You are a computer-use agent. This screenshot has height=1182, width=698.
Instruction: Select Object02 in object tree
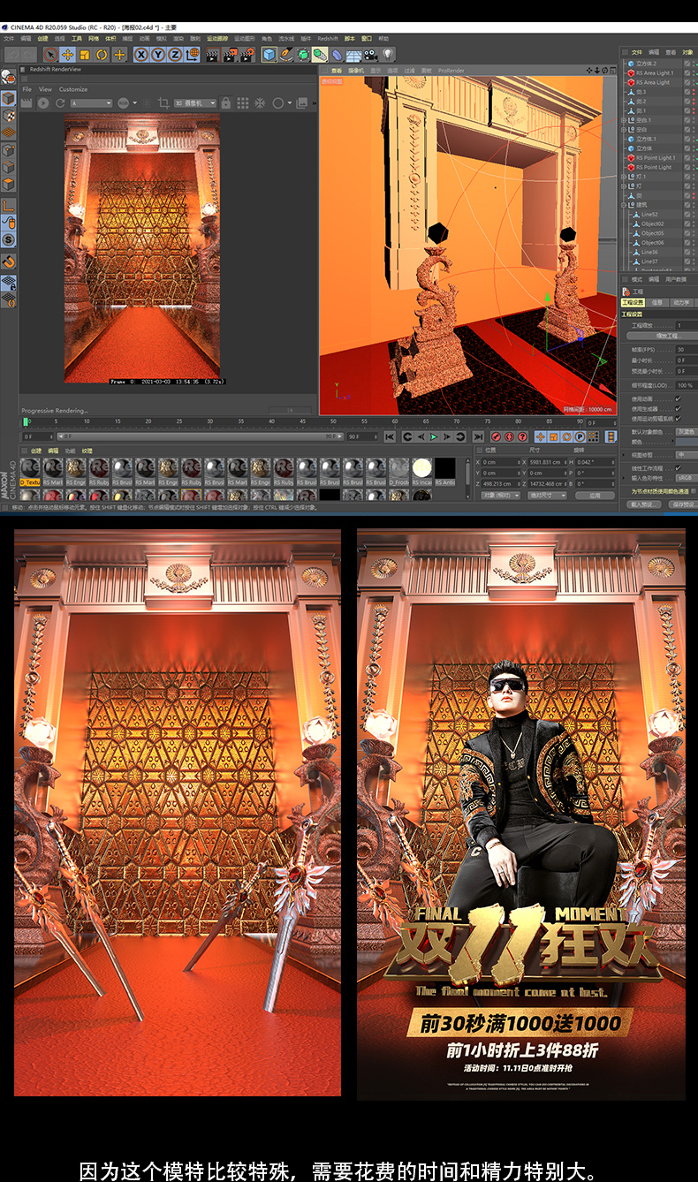point(653,224)
